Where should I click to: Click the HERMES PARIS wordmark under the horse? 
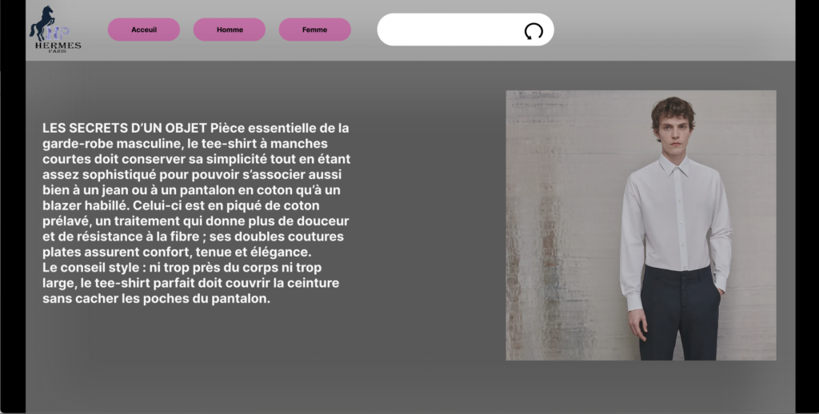tap(58, 46)
